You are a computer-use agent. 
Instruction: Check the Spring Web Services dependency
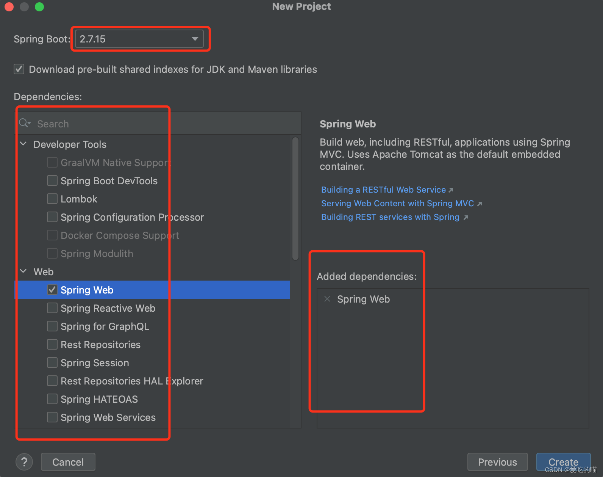[x=52, y=417]
